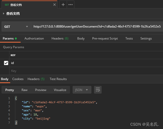Open the request Headers (6) tab
The image size is (163, 129).
tap(60, 38)
